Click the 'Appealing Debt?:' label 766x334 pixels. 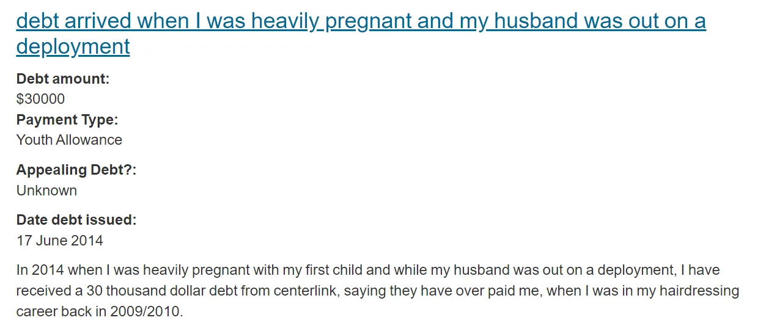tap(76, 170)
